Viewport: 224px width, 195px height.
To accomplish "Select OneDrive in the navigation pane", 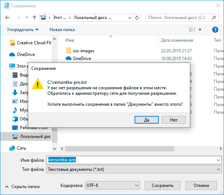I will coord(26,55).
